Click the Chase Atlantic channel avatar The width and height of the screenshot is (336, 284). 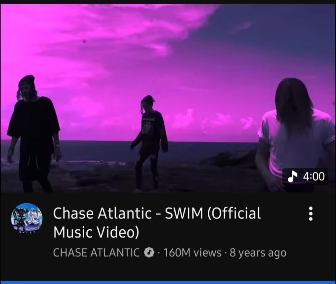click(27, 219)
